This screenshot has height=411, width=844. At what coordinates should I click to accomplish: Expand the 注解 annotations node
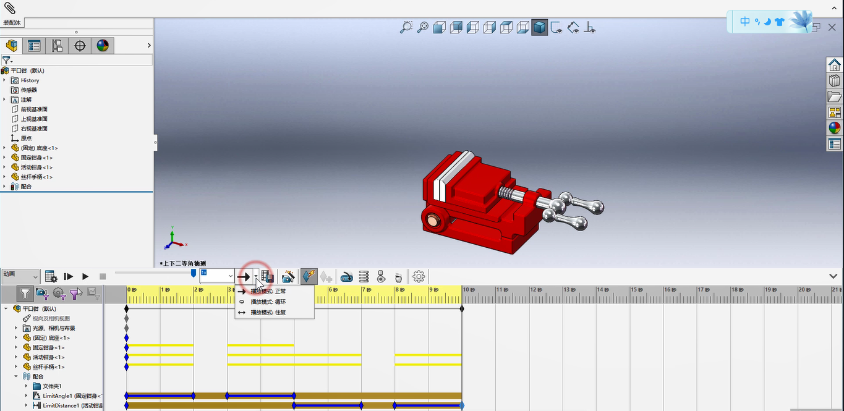(x=4, y=100)
